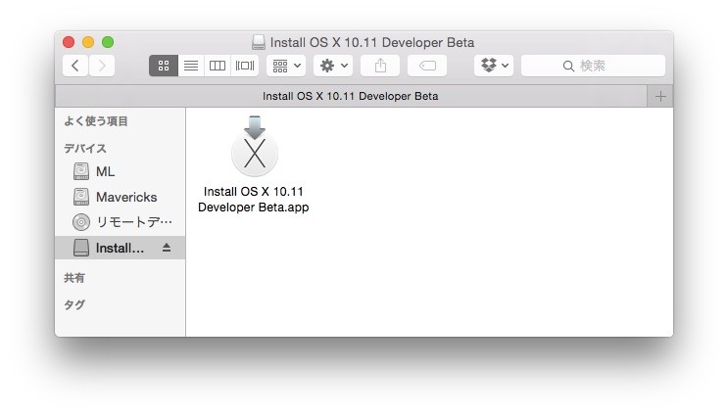Select the OS X installer app icon
The width and height of the screenshot is (728, 415).
(x=255, y=147)
